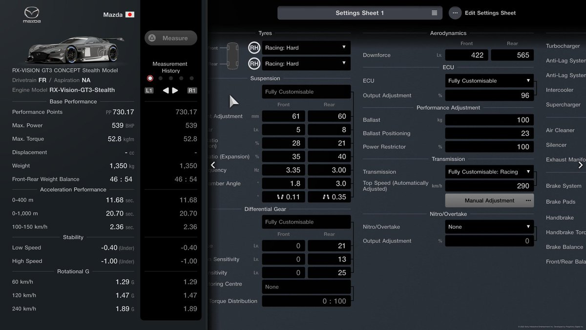Click the rear tyre RH compound icon
Screen dimensions: 586x330
click(x=254, y=64)
